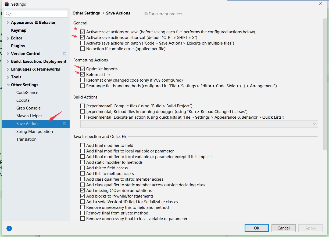Uncheck the Reformat file checkbox

click(83, 75)
